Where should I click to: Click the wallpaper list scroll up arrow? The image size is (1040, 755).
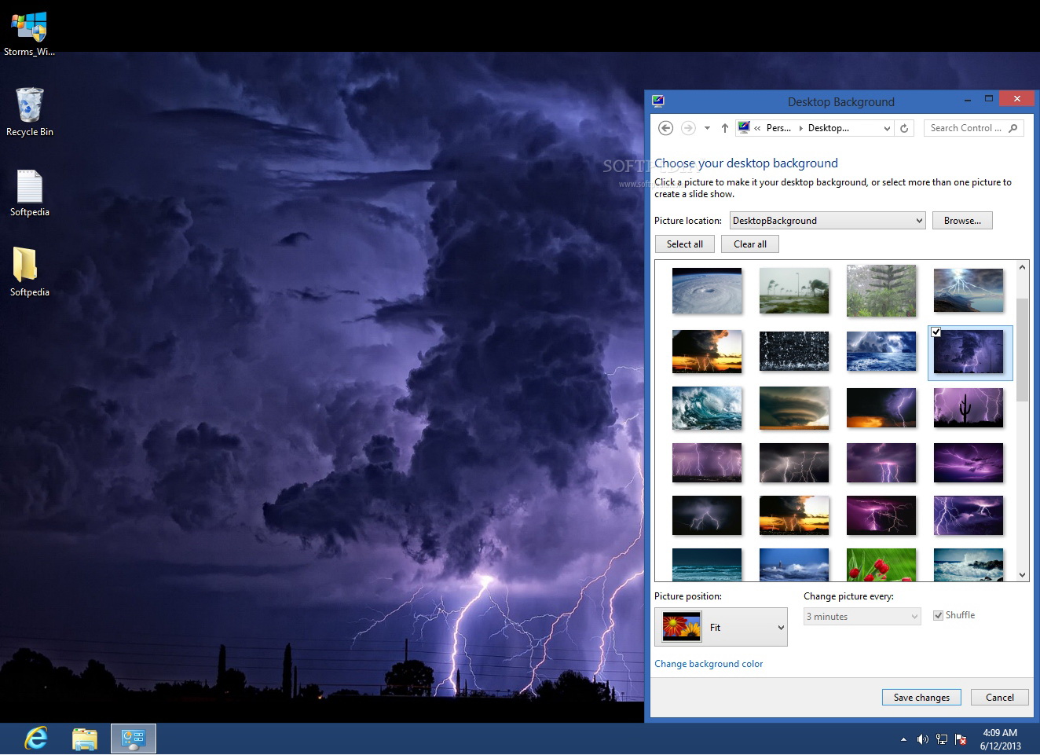[x=1022, y=267]
